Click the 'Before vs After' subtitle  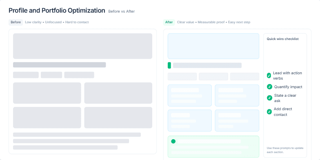click(x=122, y=11)
